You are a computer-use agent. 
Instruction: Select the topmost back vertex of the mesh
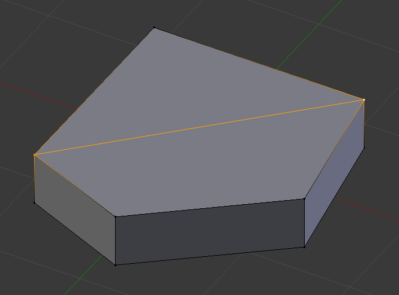[154, 28]
